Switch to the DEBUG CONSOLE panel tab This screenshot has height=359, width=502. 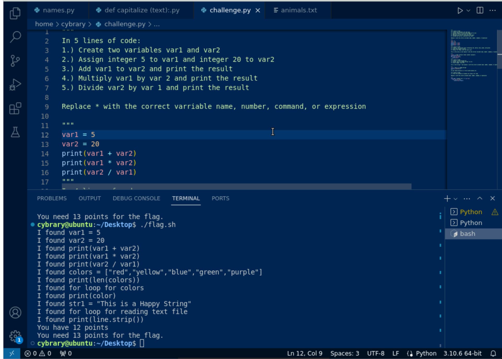pyautogui.click(x=136, y=198)
